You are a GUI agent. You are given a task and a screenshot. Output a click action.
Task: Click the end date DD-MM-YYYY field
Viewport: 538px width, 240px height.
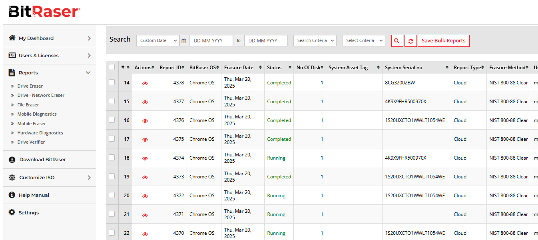click(266, 41)
